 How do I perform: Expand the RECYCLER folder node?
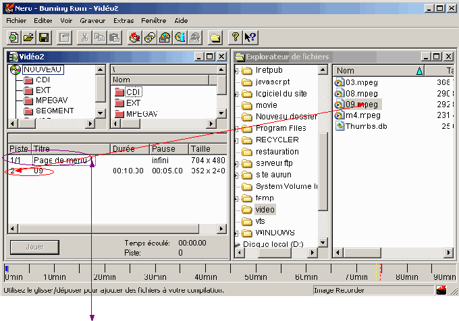click(236, 141)
